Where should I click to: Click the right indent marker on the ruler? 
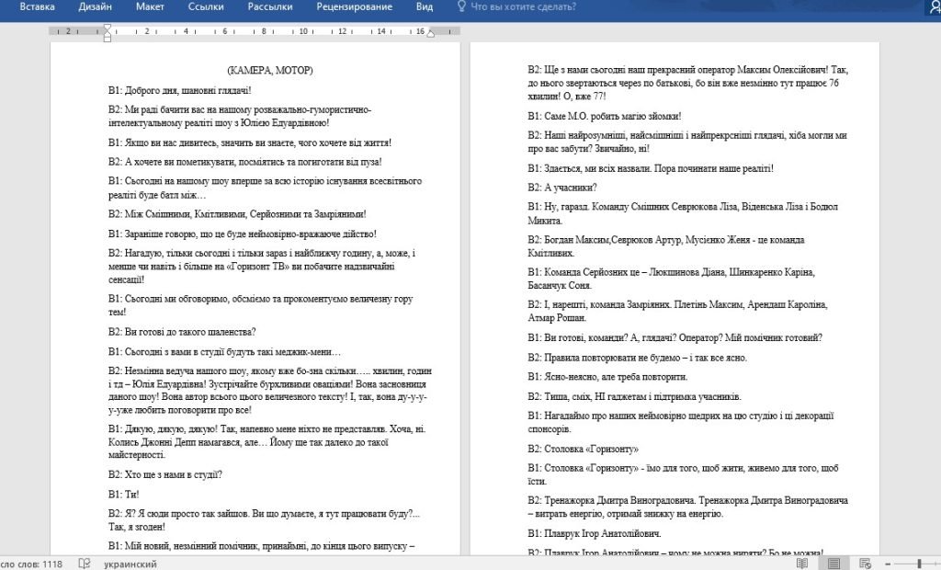430,34
